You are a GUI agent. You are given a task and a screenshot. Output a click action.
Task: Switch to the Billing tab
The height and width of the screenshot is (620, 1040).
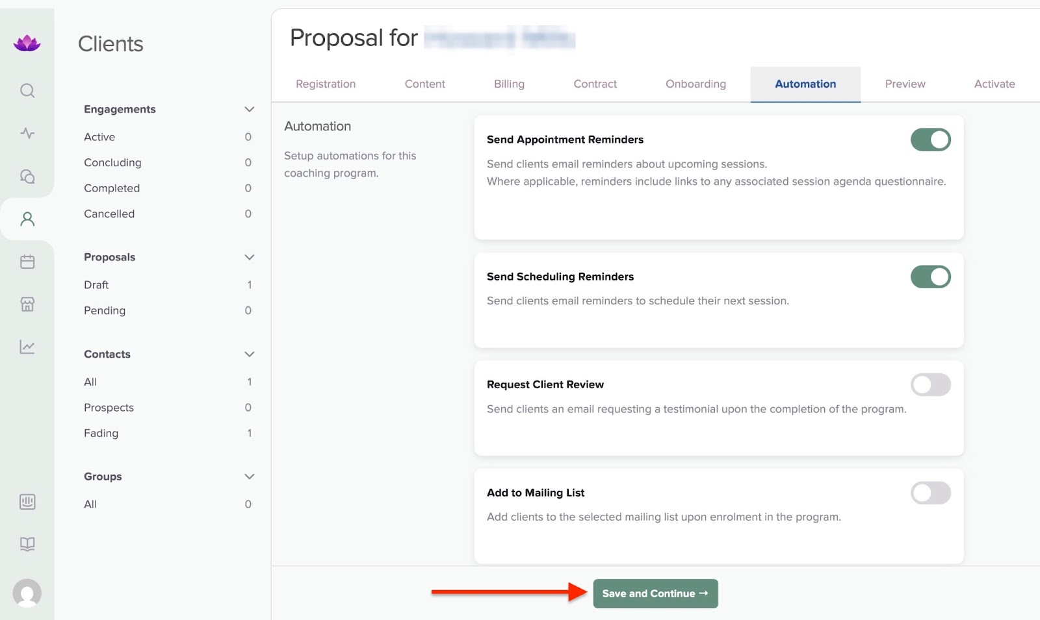pos(509,84)
